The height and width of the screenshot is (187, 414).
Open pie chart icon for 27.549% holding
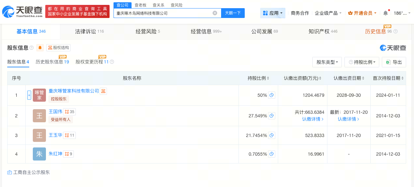click(x=272, y=116)
